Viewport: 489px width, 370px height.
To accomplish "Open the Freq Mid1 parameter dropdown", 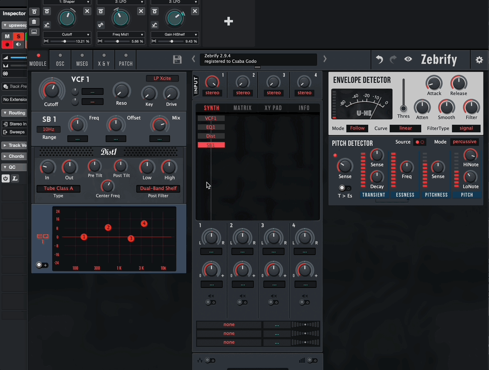I will coord(121,35).
